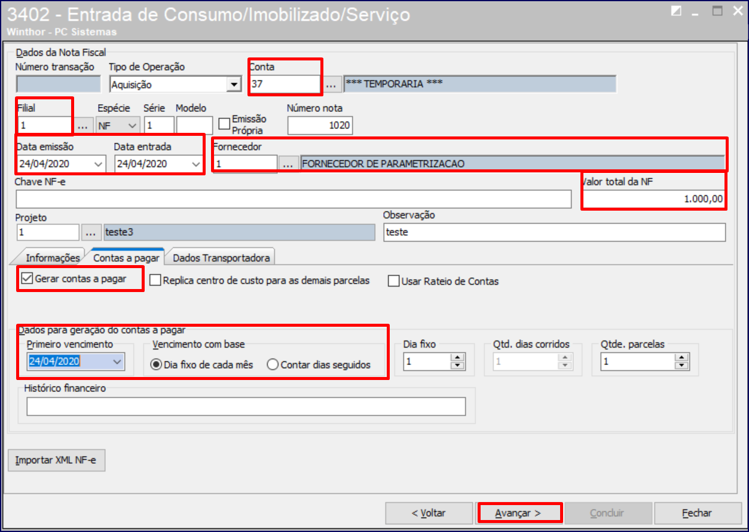Click the Conta input field

286,84
